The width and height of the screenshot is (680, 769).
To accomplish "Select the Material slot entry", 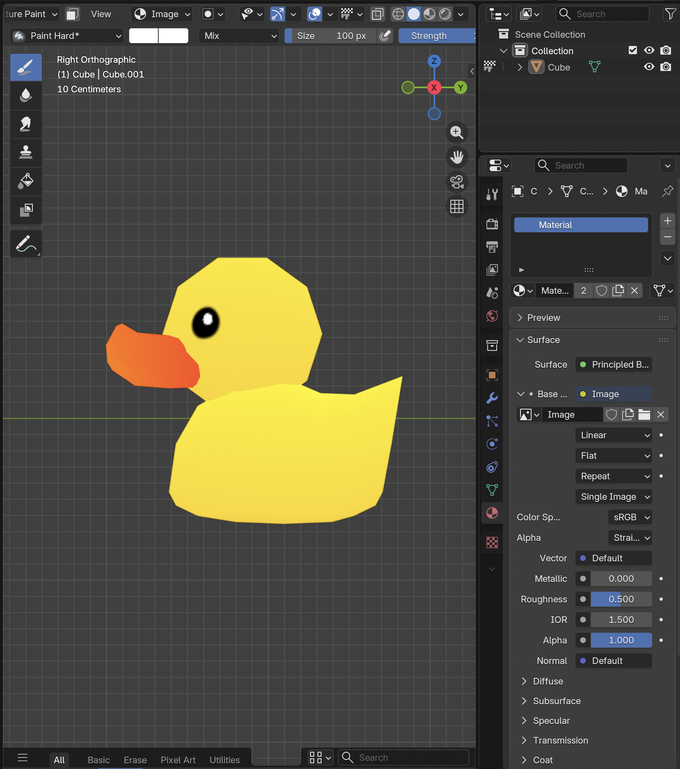I will point(581,225).
